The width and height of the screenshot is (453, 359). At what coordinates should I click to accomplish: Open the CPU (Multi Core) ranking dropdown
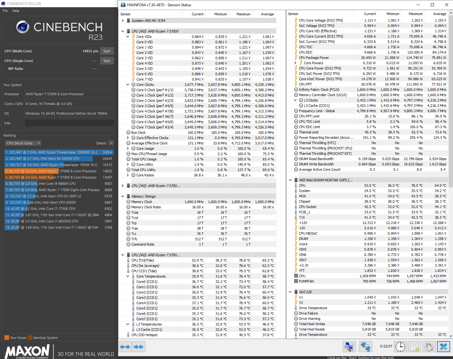tap(23, 143)
